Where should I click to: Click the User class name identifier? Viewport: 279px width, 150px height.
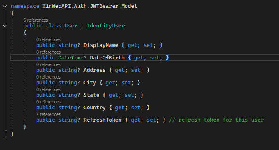point(71,26)
